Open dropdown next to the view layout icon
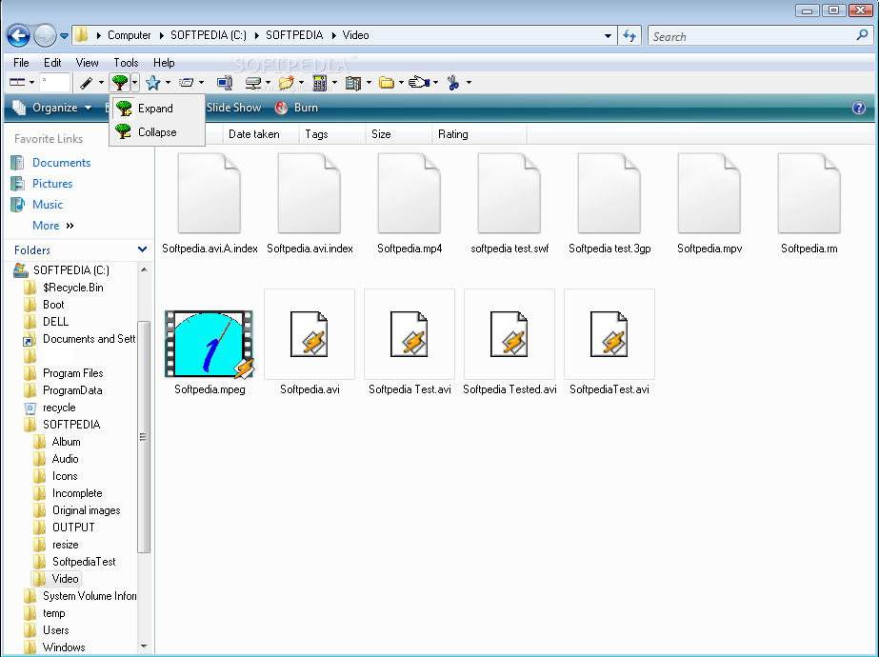The image size is (879, 657). point(32,83)
